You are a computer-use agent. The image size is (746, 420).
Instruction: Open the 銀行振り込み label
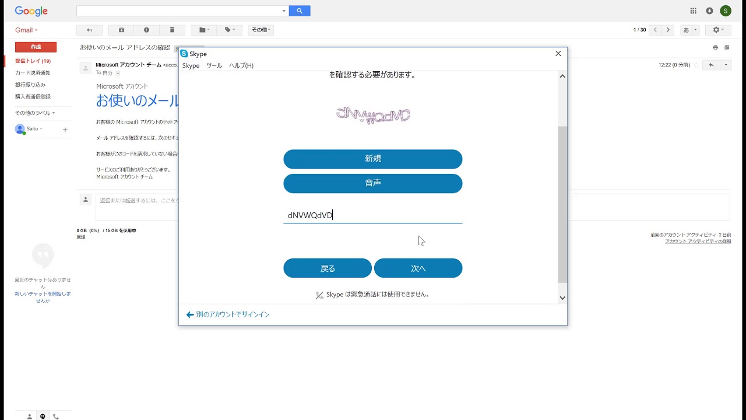(30, 85)
